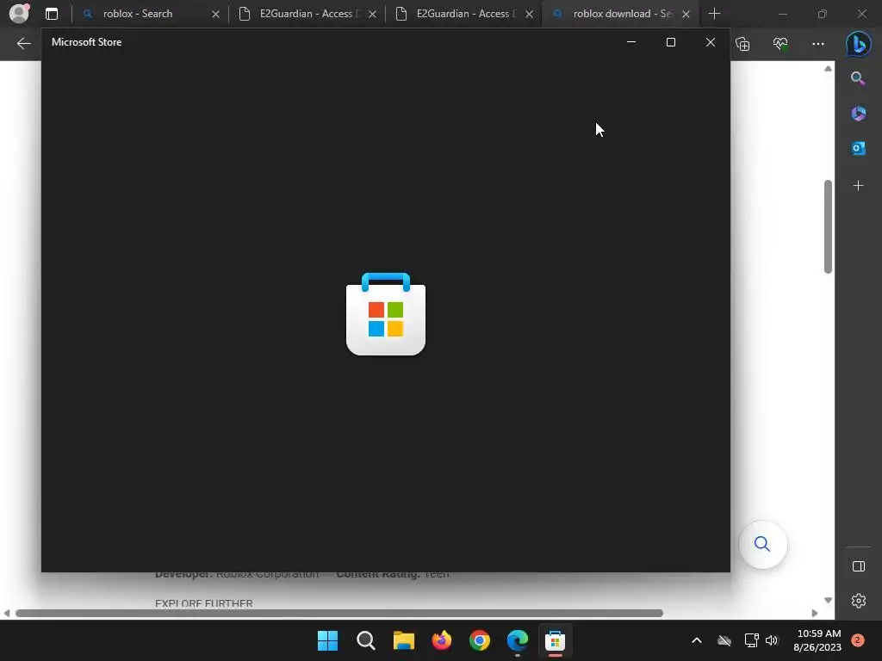Maximize the Microsoft Store window
This screenshot has height=661, width=882.
(670, 42)
